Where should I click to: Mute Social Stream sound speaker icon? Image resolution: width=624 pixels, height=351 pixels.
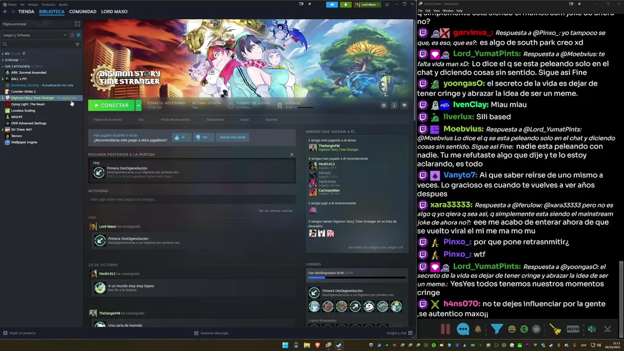pyautogui.click(x=591, y=329)
